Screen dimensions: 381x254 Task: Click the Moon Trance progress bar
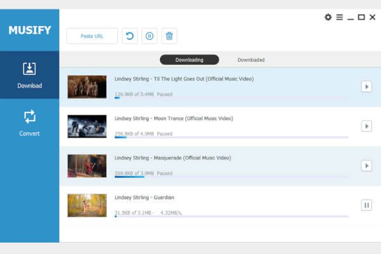coord(231,137)
